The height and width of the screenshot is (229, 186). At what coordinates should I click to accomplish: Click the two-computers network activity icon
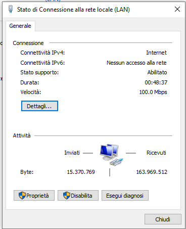coord(111,155)
